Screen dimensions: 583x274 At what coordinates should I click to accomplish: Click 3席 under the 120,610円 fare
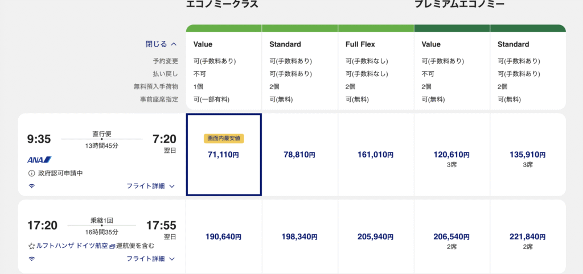451,164
